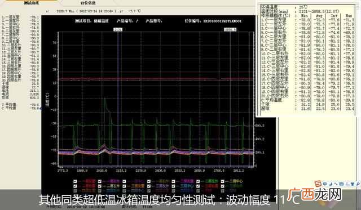Click the chart header '产品编号: /'
This screenshot has height=210, width=361.
[x=127, y=21]
